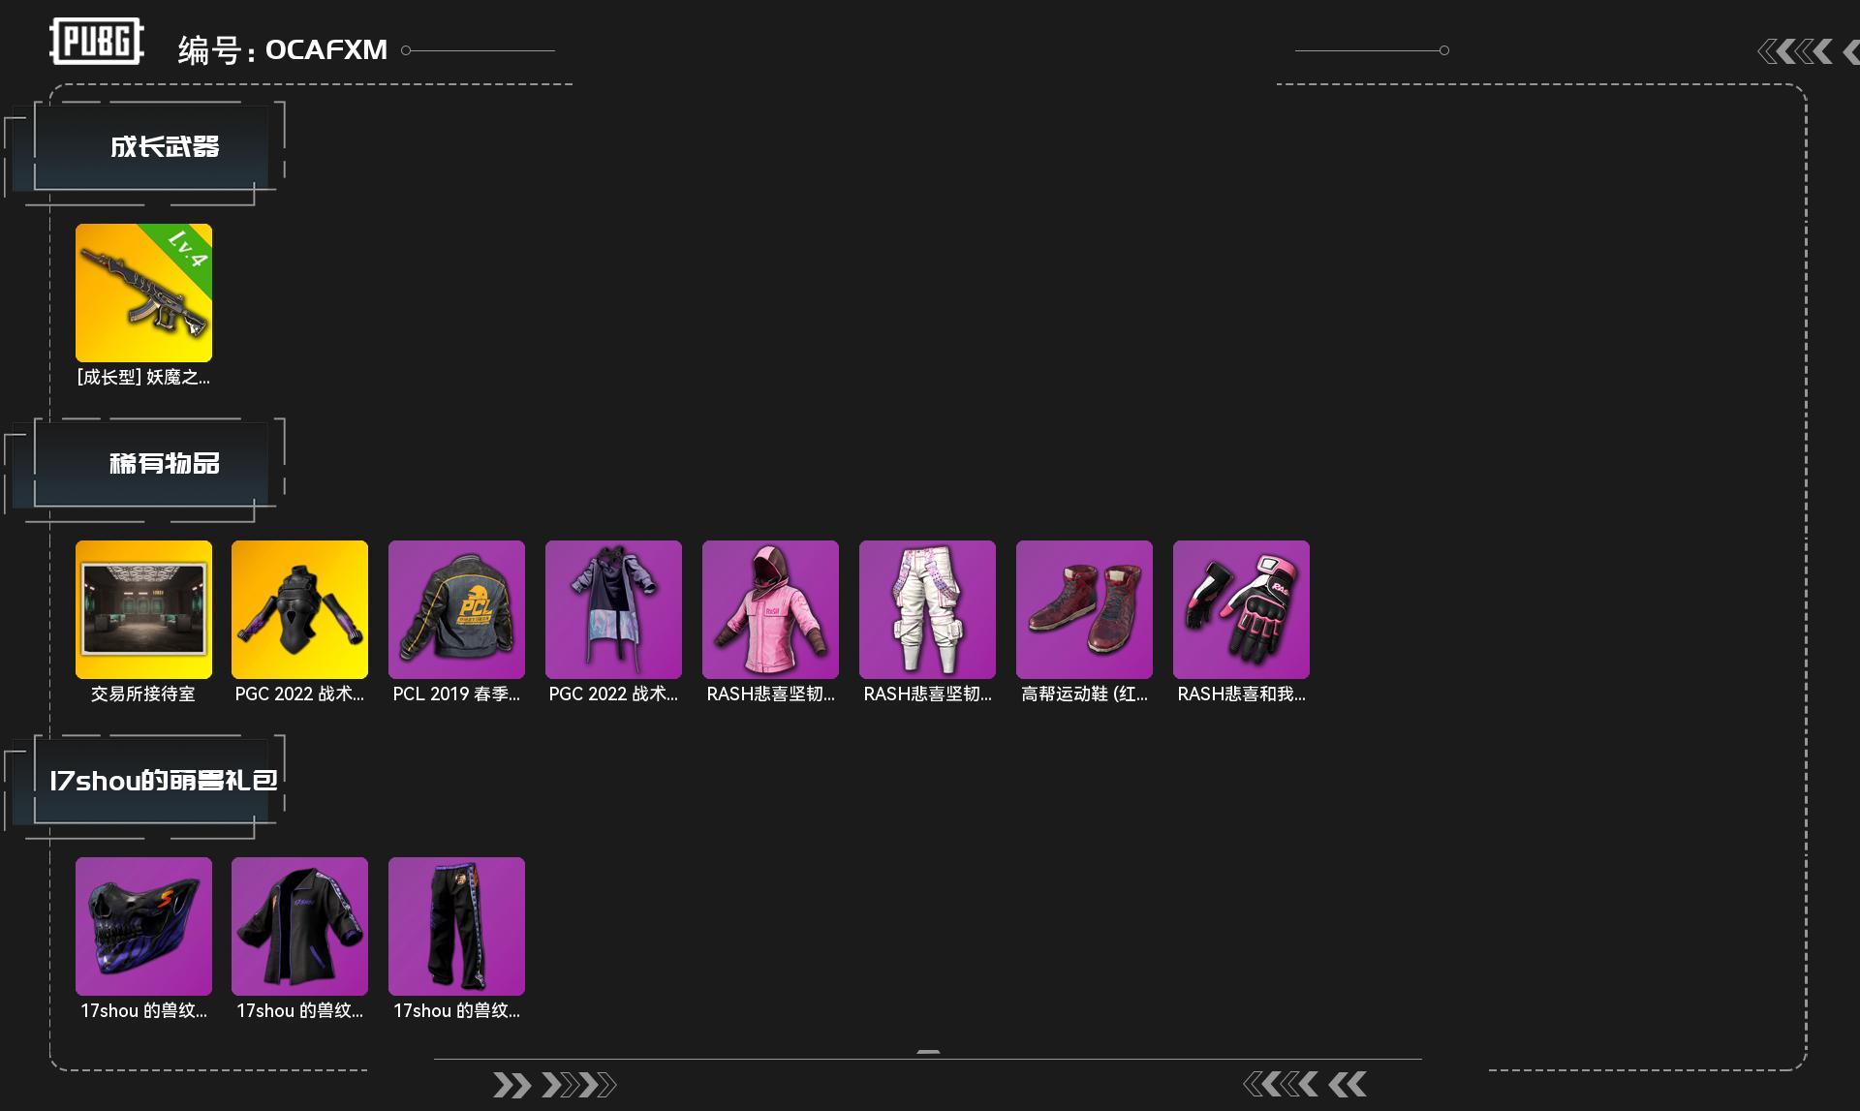
Task: Select the Lv.4 growth weapon rifle item
Action: [x=143, y=293]
